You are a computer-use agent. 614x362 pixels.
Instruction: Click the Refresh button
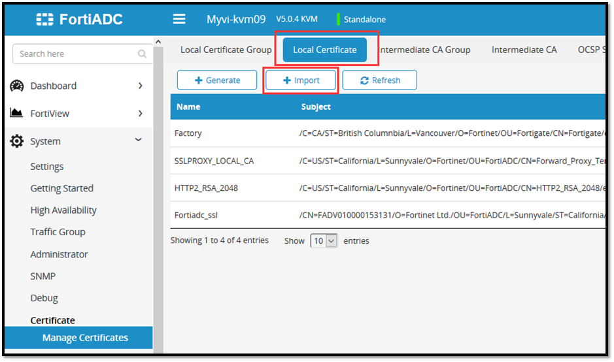click(x=379, y=80)
